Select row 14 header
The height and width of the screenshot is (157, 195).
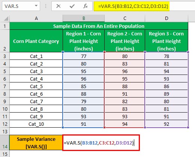tap(5, 143)
